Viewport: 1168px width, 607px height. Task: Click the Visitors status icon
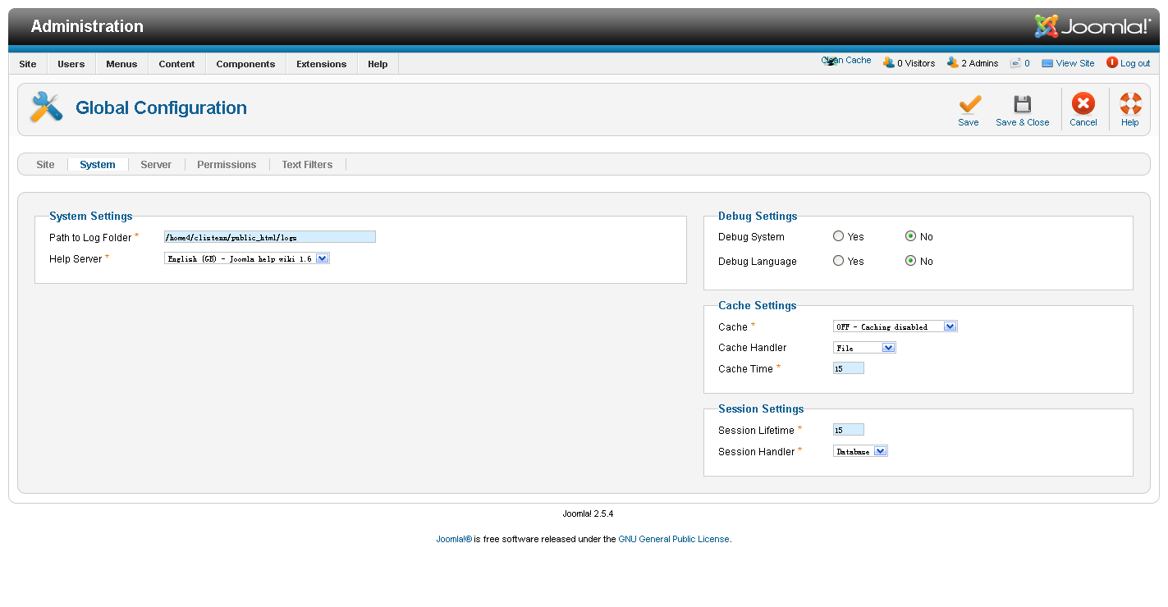(x=888, y=62)
